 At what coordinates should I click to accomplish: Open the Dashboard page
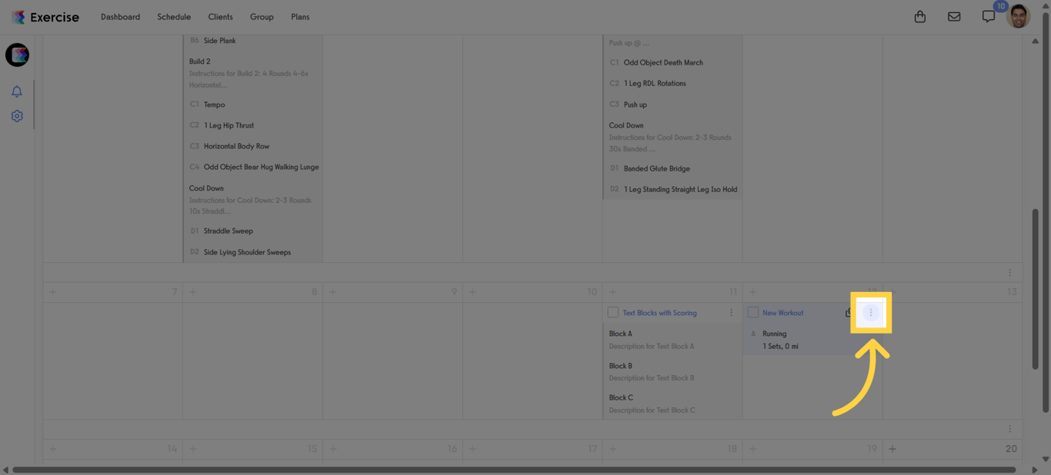point(120,16)
